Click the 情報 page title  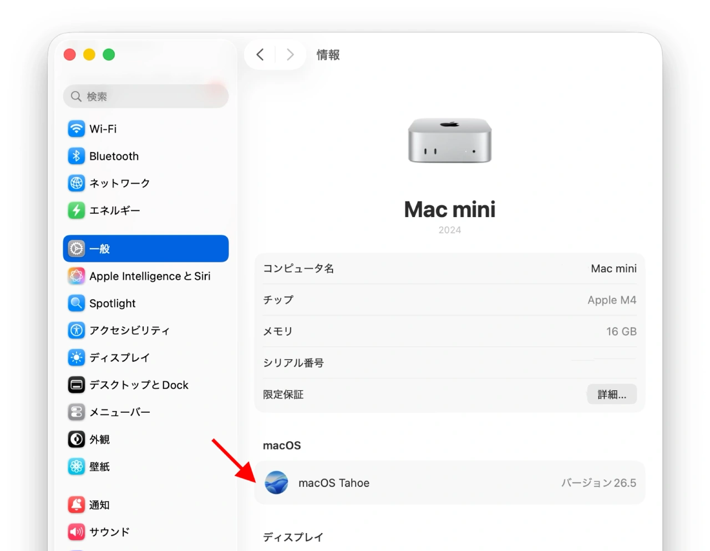coord(328,54)
